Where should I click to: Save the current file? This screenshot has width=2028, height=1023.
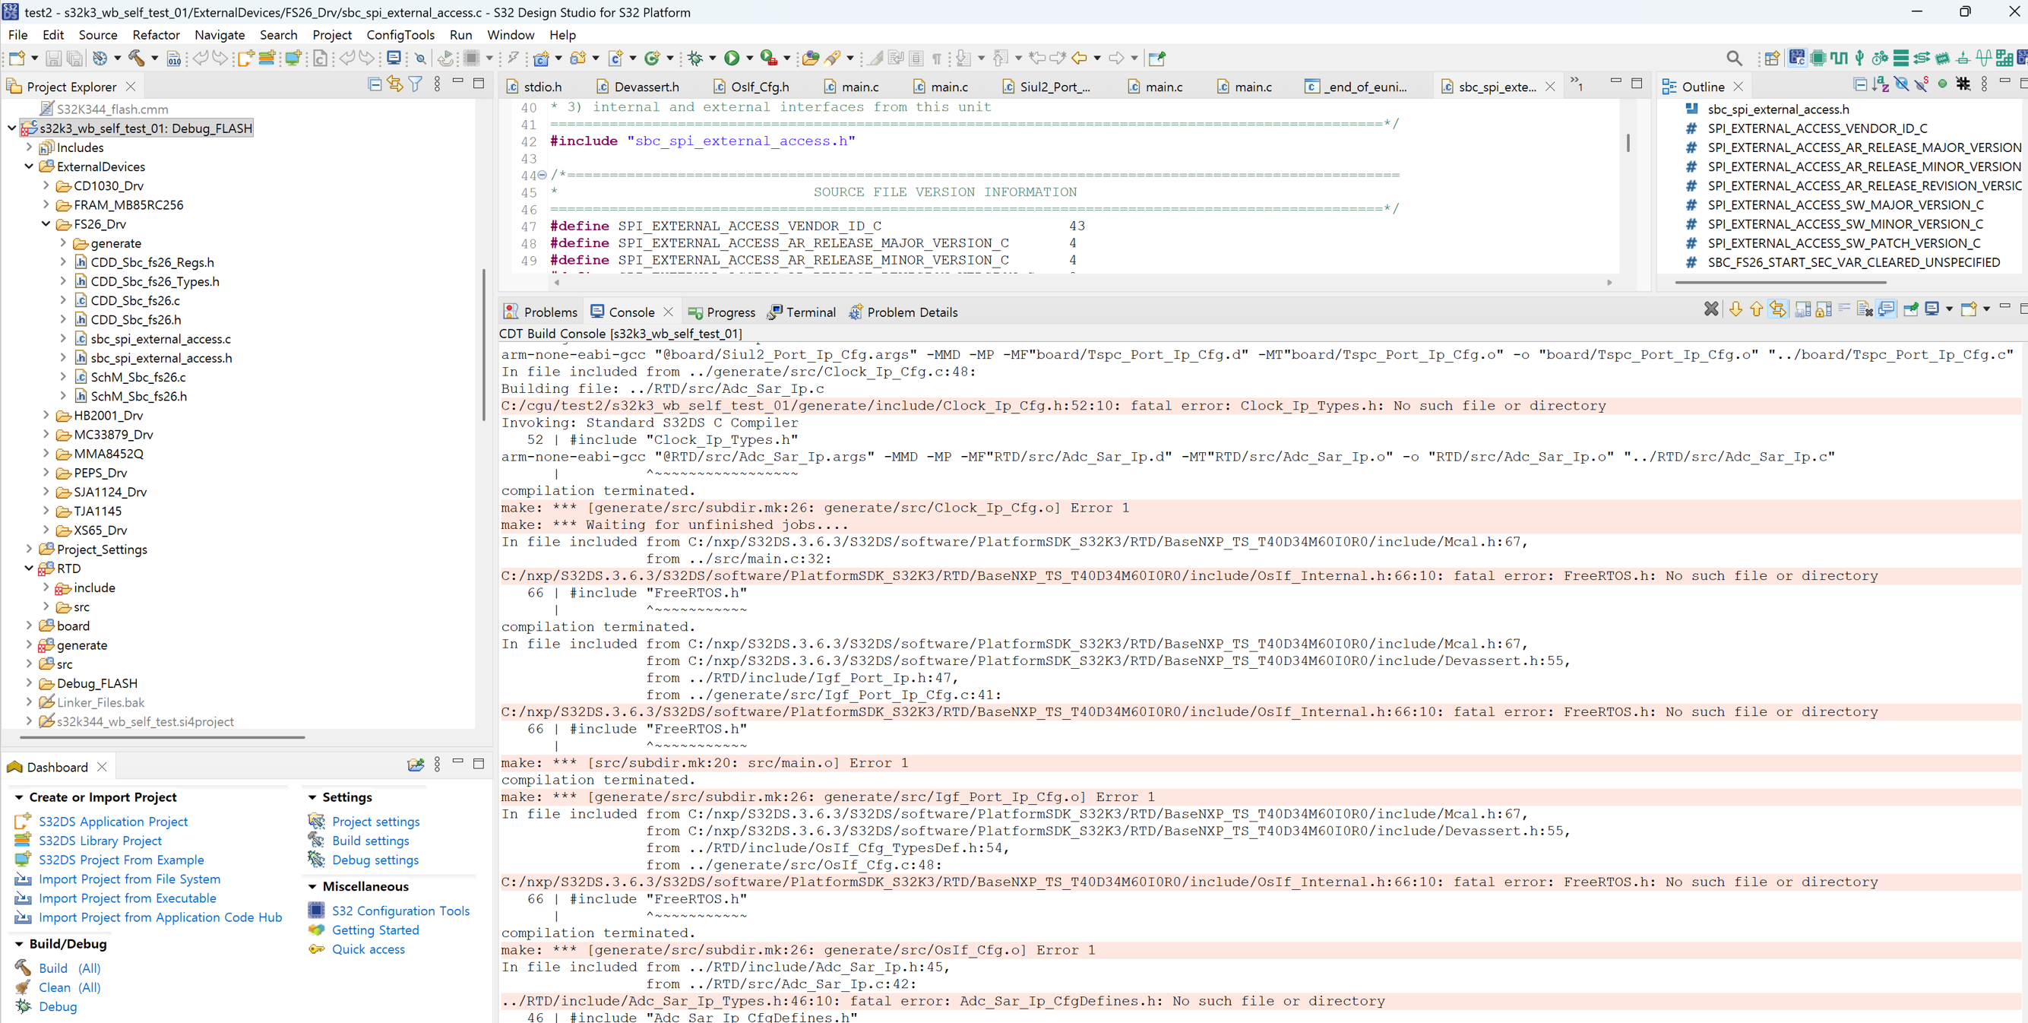pos(52,58)
